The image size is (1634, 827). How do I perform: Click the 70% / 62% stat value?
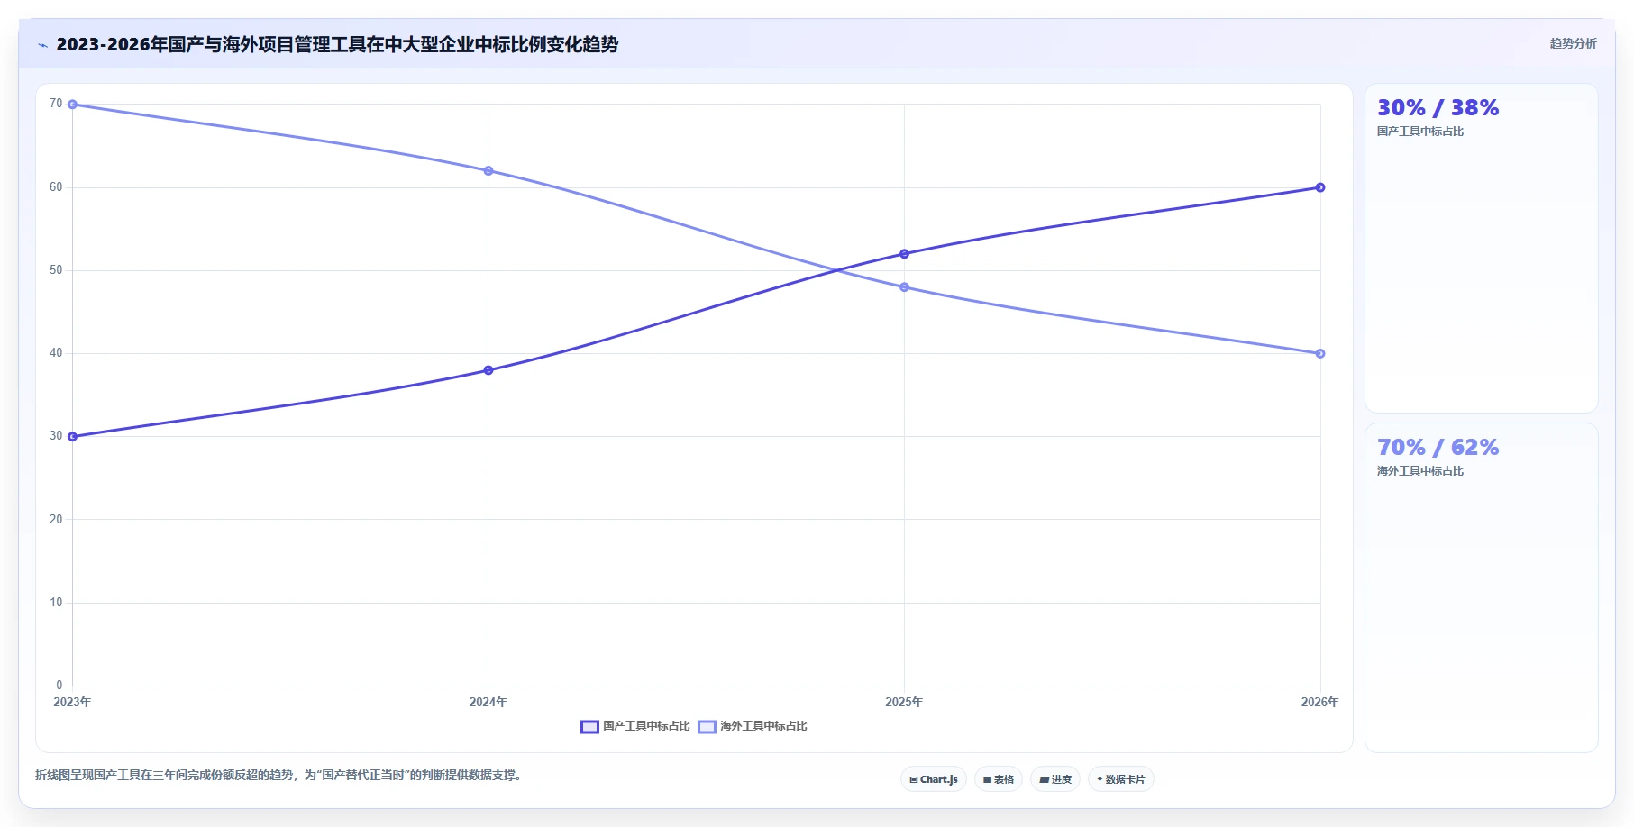pos(1438,448)
